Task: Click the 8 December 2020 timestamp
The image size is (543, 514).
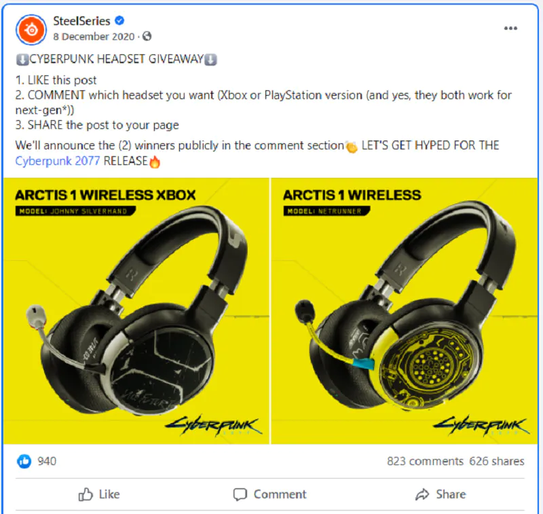Action: coord(94,37)
